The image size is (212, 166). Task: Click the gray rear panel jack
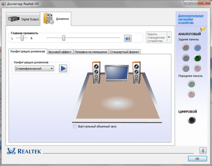pyautogui.click(x=186, y=68)
